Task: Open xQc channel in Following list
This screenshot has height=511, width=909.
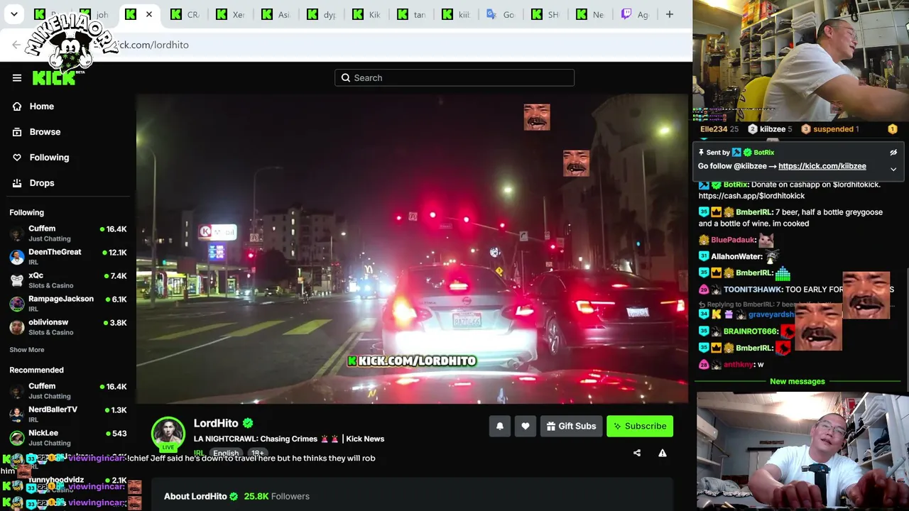Action: [68, 280]
